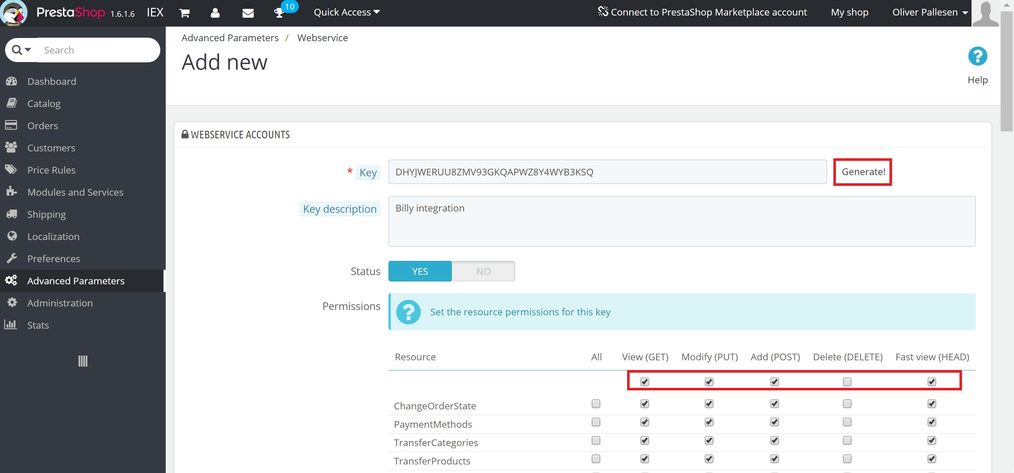
Task: Click the Preferences wrench icon
Action: click(x=12, y=258)
